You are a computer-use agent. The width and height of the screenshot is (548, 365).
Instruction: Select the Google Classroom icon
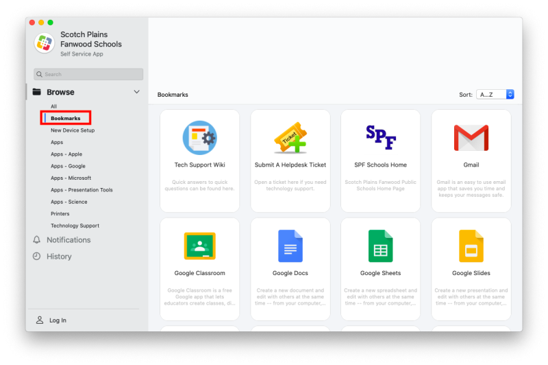point(199,246)
